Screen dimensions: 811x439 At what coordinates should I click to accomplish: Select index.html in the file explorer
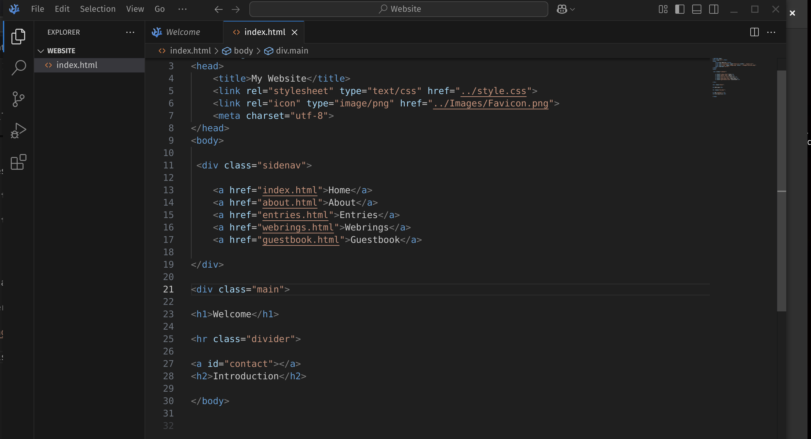point(77,65)
